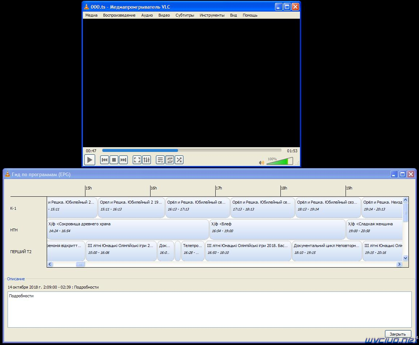Select K-1 program 18:13 - 19:14
This screenshot has width=419, height=345.
pos(328,208)
